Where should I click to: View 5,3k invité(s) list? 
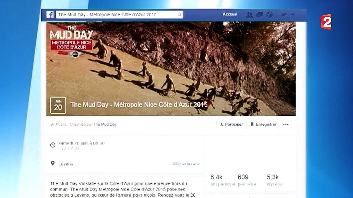(x=274, y=180)
